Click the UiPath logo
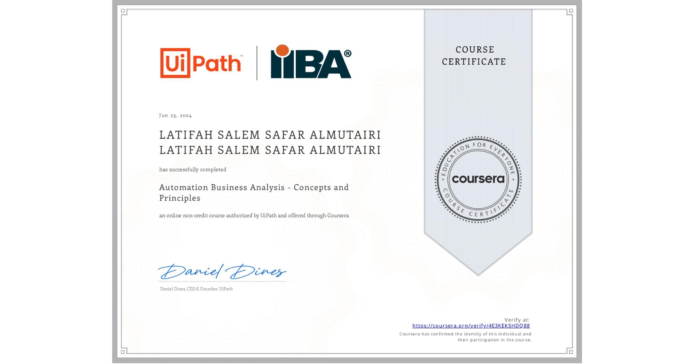The image size is (695, 364). click(x=201, y=63)
